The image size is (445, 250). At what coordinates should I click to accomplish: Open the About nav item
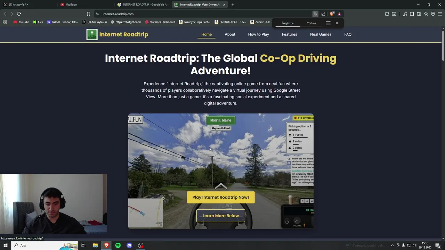tap(230, 34)
